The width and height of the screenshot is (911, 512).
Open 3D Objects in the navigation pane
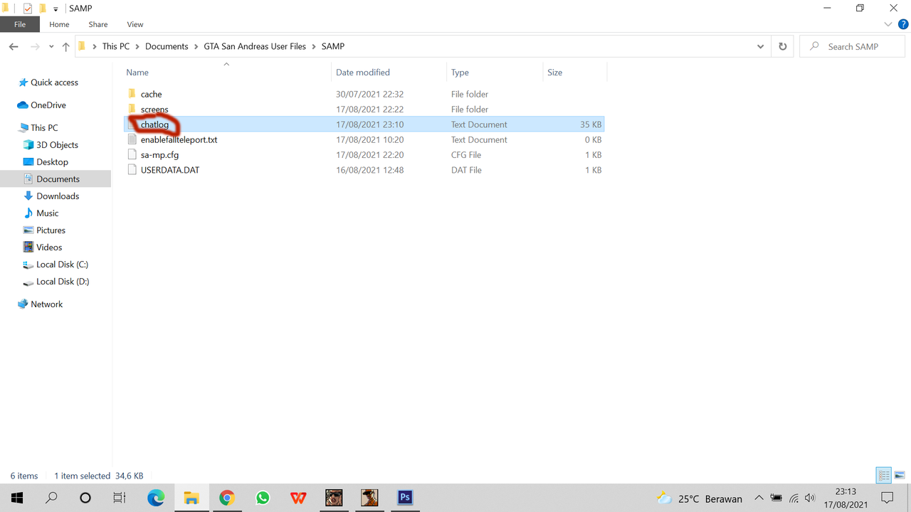pos(57,145)
